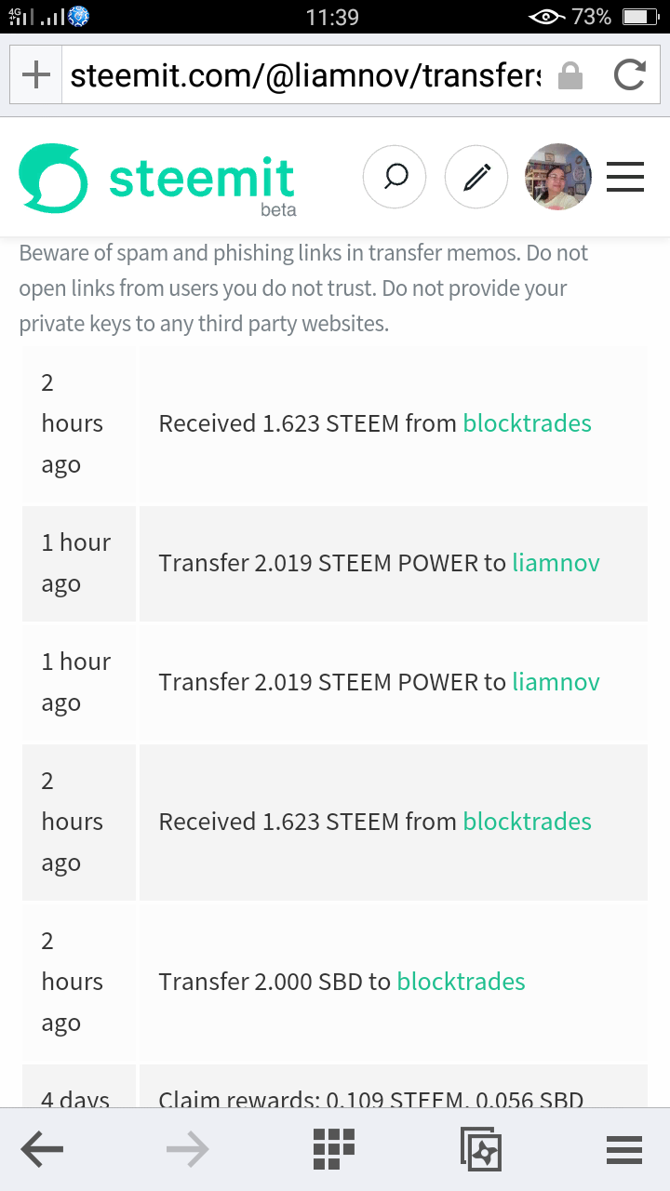Open first blocktrades link

click(x=527, y=423)
